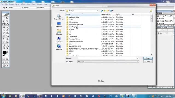Click the Open button
Screen dimensions: 175x98
pos(148,58)
